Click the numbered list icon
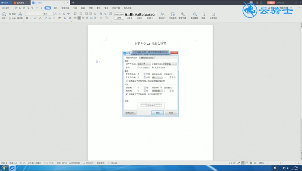The width and height of the screenshot is (302, 171). pyautogui.click(x=81, y=14)
